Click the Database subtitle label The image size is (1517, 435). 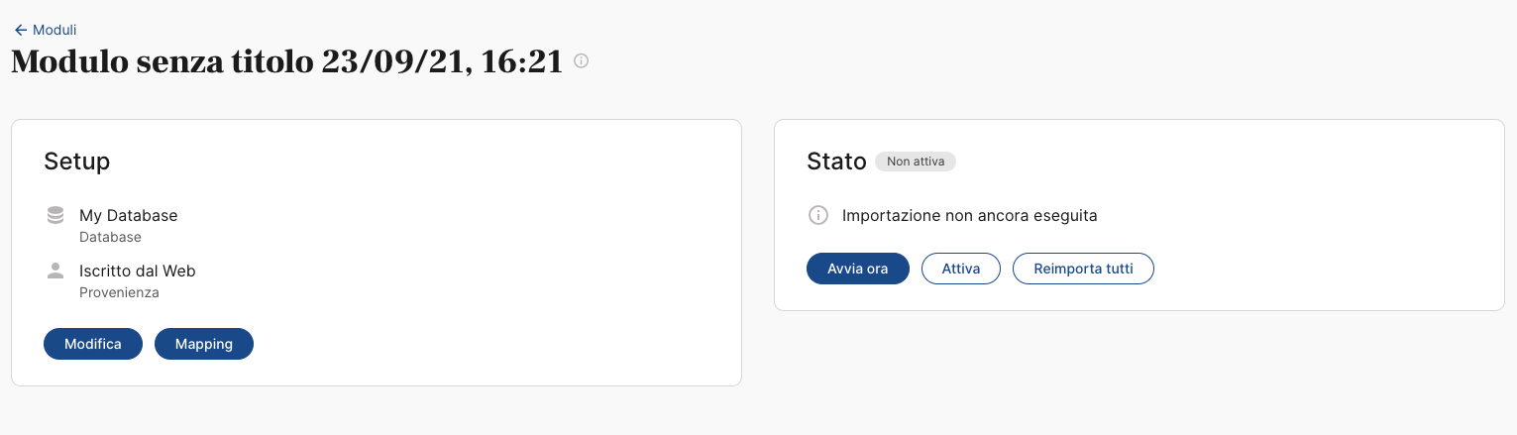pos(110,238)
